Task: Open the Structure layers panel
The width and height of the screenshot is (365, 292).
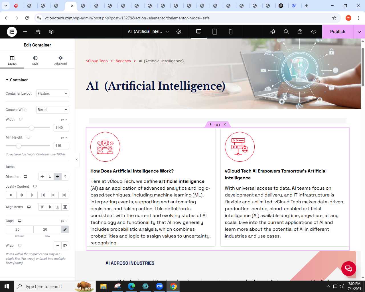Action: tap(51, 32)
